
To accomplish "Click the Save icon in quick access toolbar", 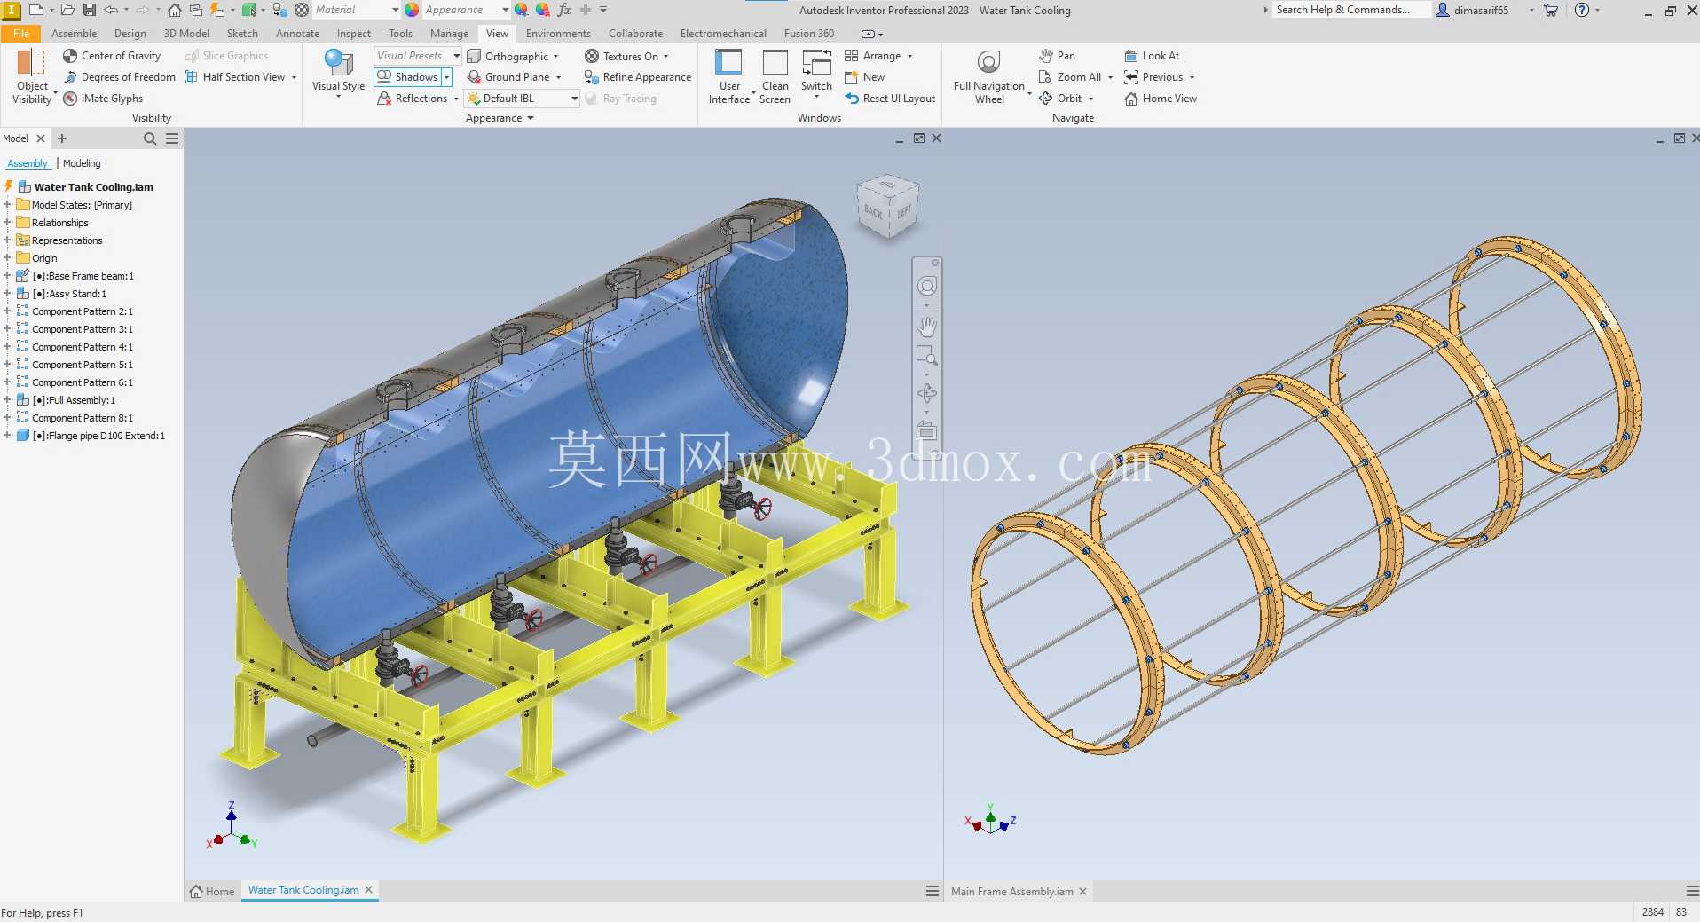I will [x=90, y=10].
